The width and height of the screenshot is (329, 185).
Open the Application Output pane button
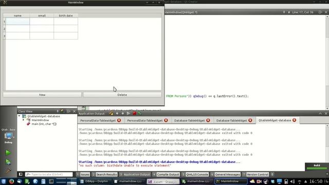(135, 174)
